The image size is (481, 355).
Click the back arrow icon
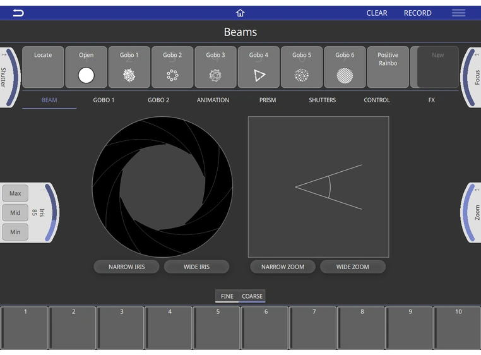pos(18,13)
